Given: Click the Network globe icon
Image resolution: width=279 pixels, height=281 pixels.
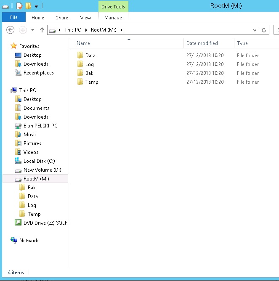Looking at the screenshot, I should [x=14, y=240].
